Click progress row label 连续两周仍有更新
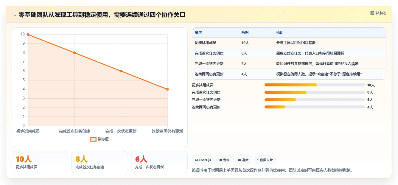This screenshot has height=185, width=398. tap(206, 107)
